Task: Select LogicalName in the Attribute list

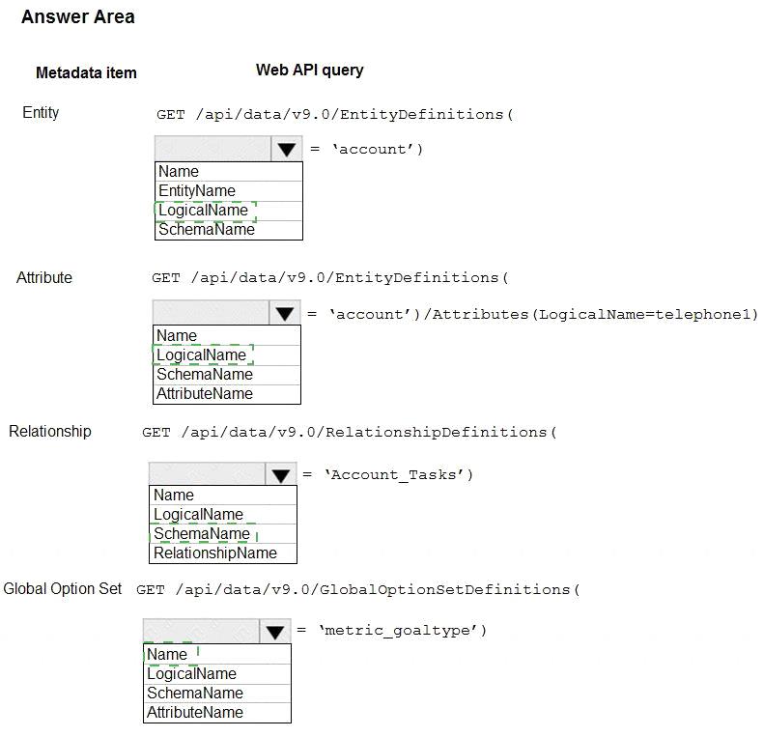Action: coord(227,355)
